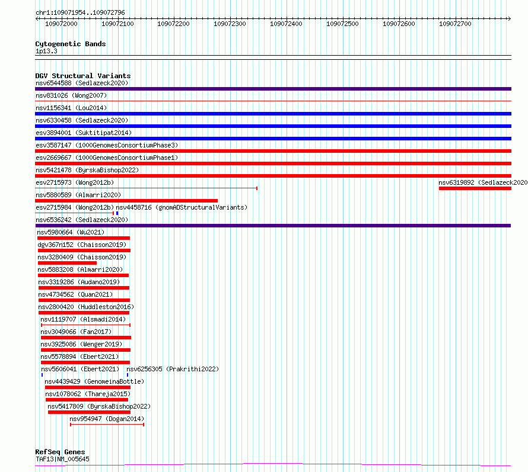Click the magenta TAF13 gene line
Image resolution: width=528 pixels, height=472 pixels.
pyautogui.click(x=273, y=465)
